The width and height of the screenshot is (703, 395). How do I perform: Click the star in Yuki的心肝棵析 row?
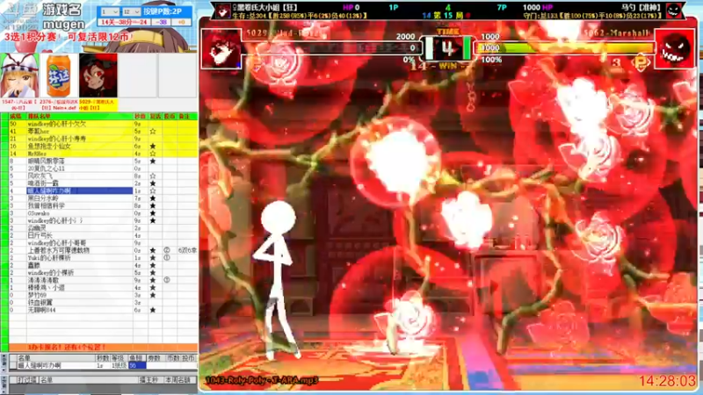(x=153, y=258)
